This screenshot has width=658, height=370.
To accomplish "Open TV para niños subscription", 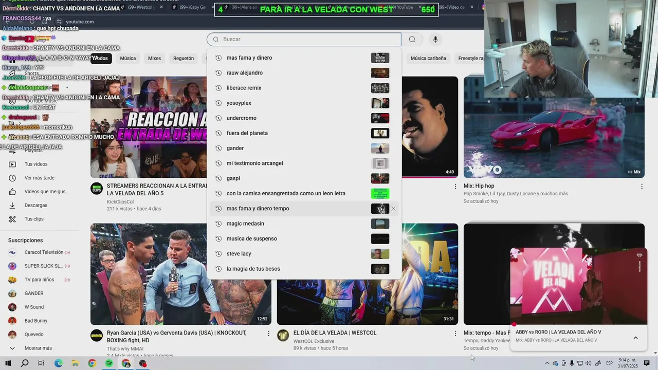I will [x=40, y=280].
